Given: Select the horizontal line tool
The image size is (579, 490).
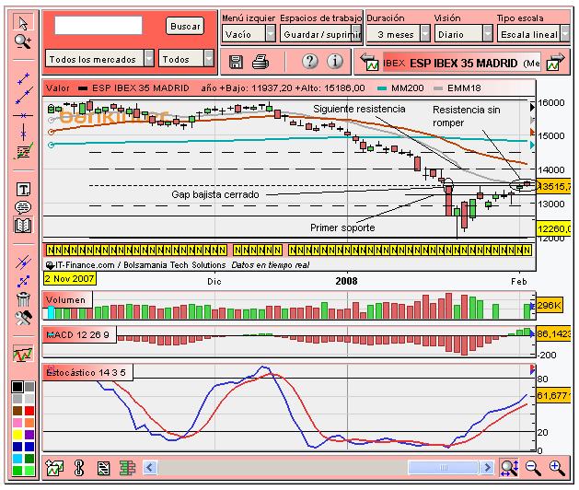Looking at the screenshot, I should pyautogui.click(x=23, y=116).
